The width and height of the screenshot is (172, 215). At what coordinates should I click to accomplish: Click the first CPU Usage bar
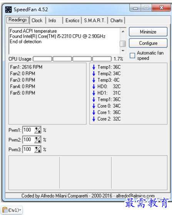click(x=42, y=59)
